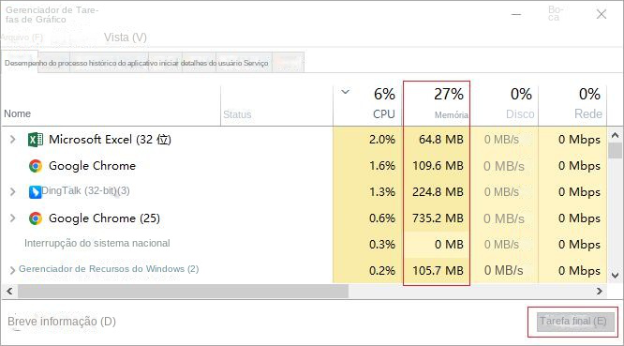The image size is (624, 346).
Task: Select the Interrupção do sistema nacional row
Action: click(x=305, y=244)
